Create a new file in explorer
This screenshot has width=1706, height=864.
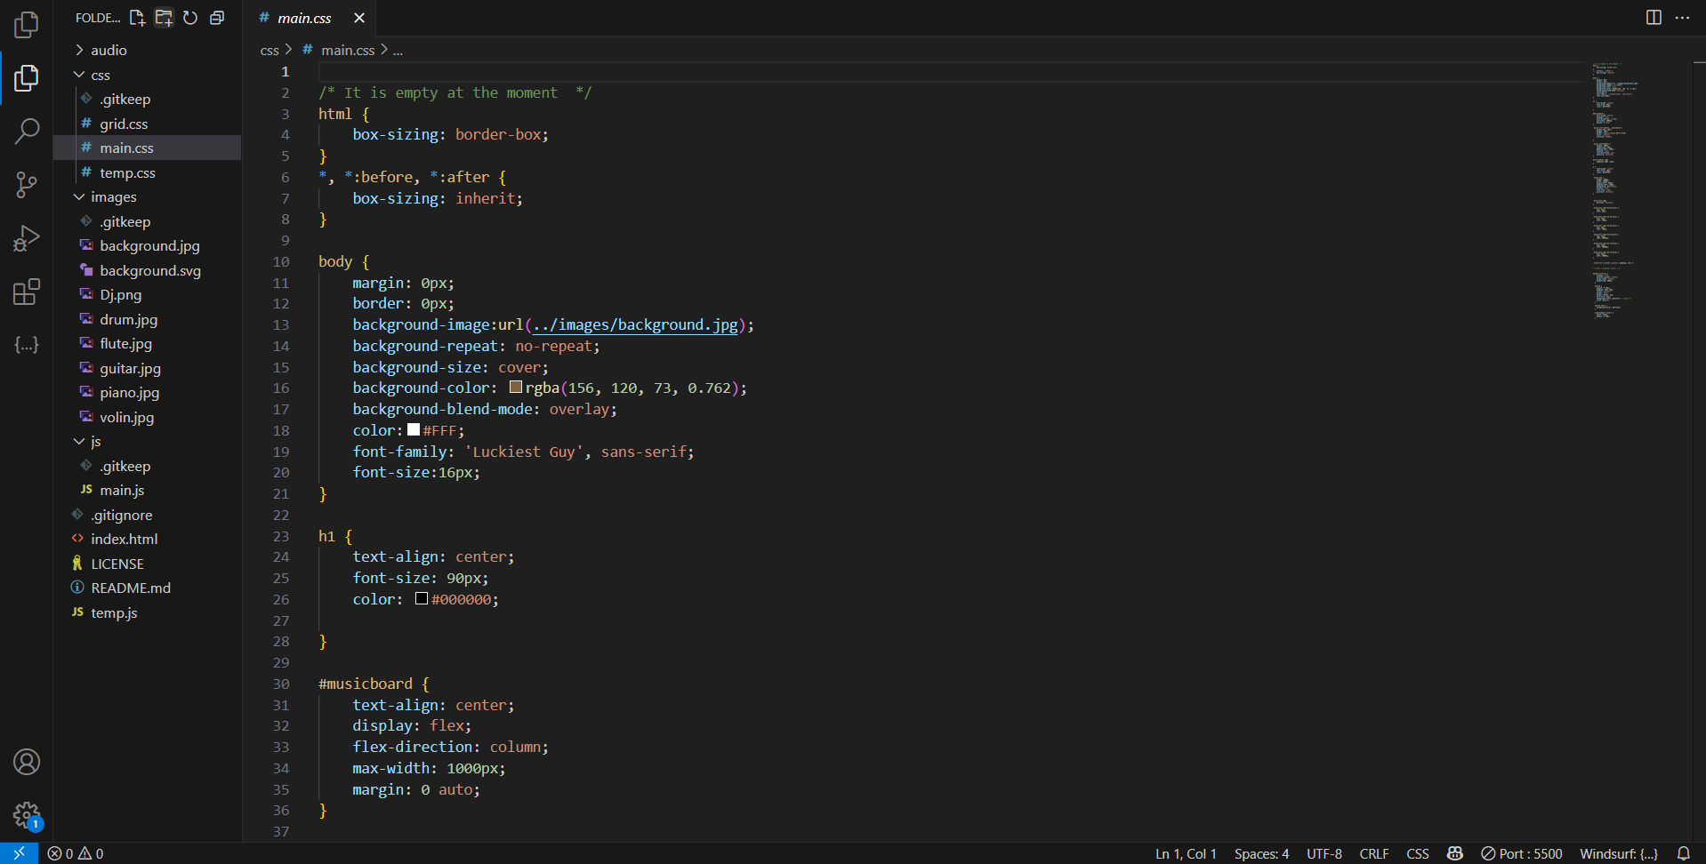pyautogui.click(x=137, y=18)
